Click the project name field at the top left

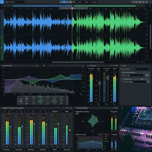tap(15, 2)
